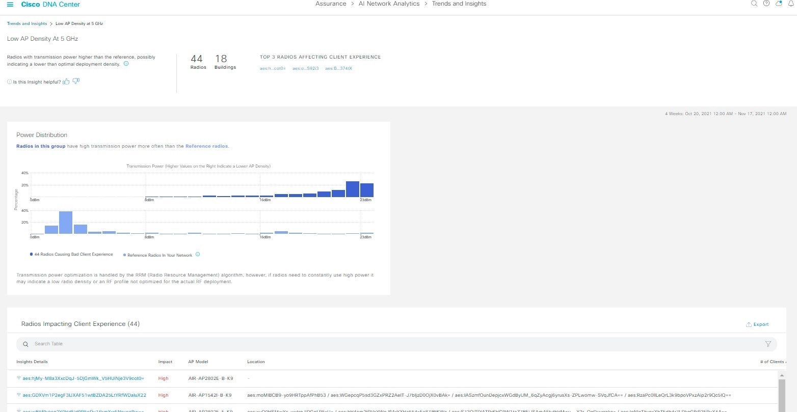797x412 pixels.
Task: Click tallest dark blue bar near 23dBm
Action: pos(353,189)
